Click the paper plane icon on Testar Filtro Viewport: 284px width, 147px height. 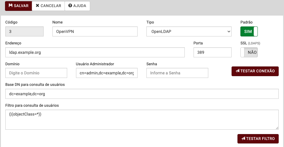click(243, 139)
